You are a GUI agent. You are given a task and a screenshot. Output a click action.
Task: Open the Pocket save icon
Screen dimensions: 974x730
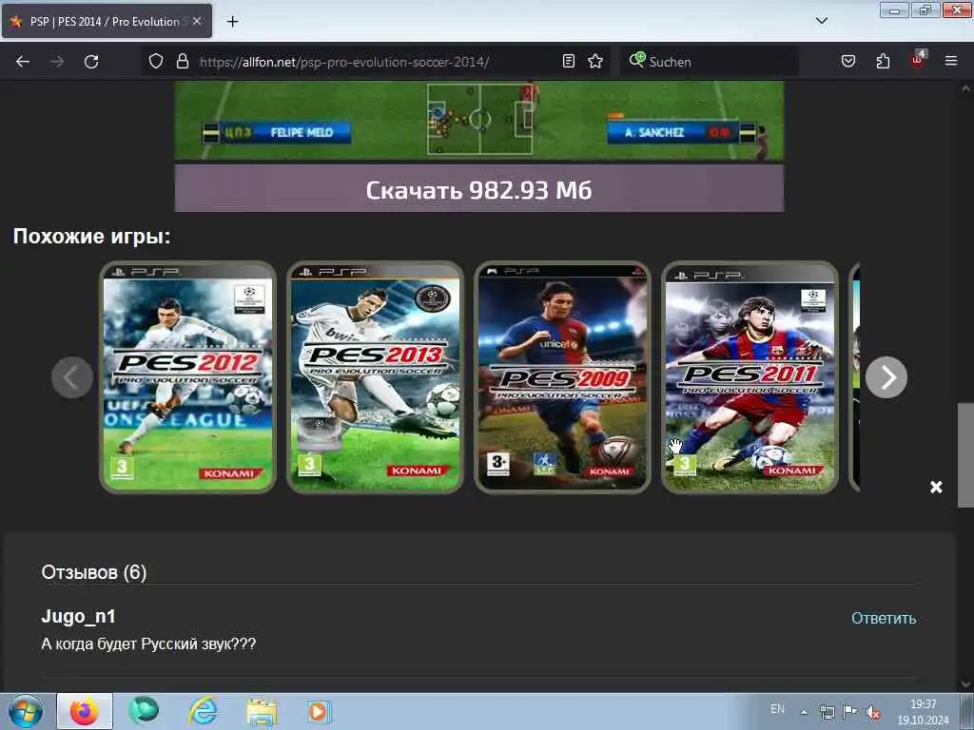coord(847,61)
